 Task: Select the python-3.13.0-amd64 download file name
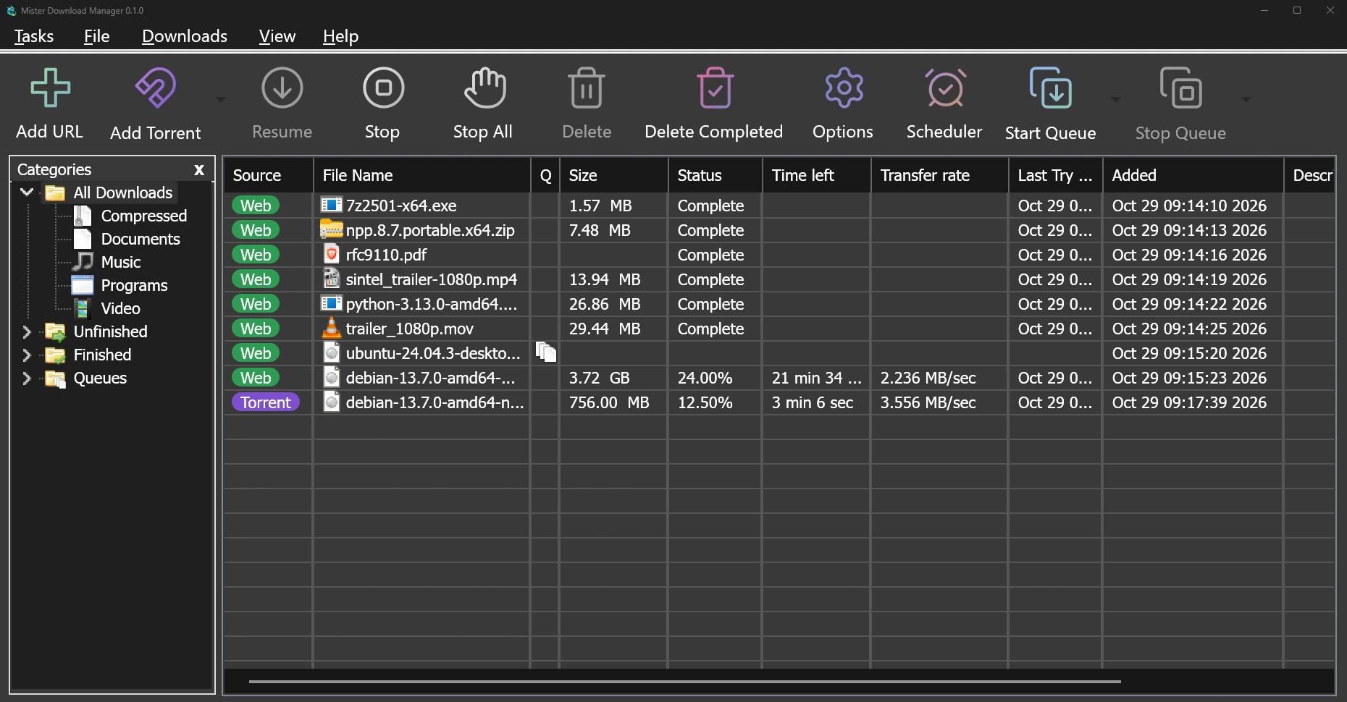click(432, 304)
